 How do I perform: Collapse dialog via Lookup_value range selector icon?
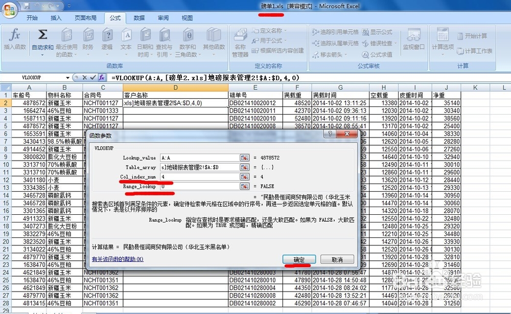(x=244, y=158)
